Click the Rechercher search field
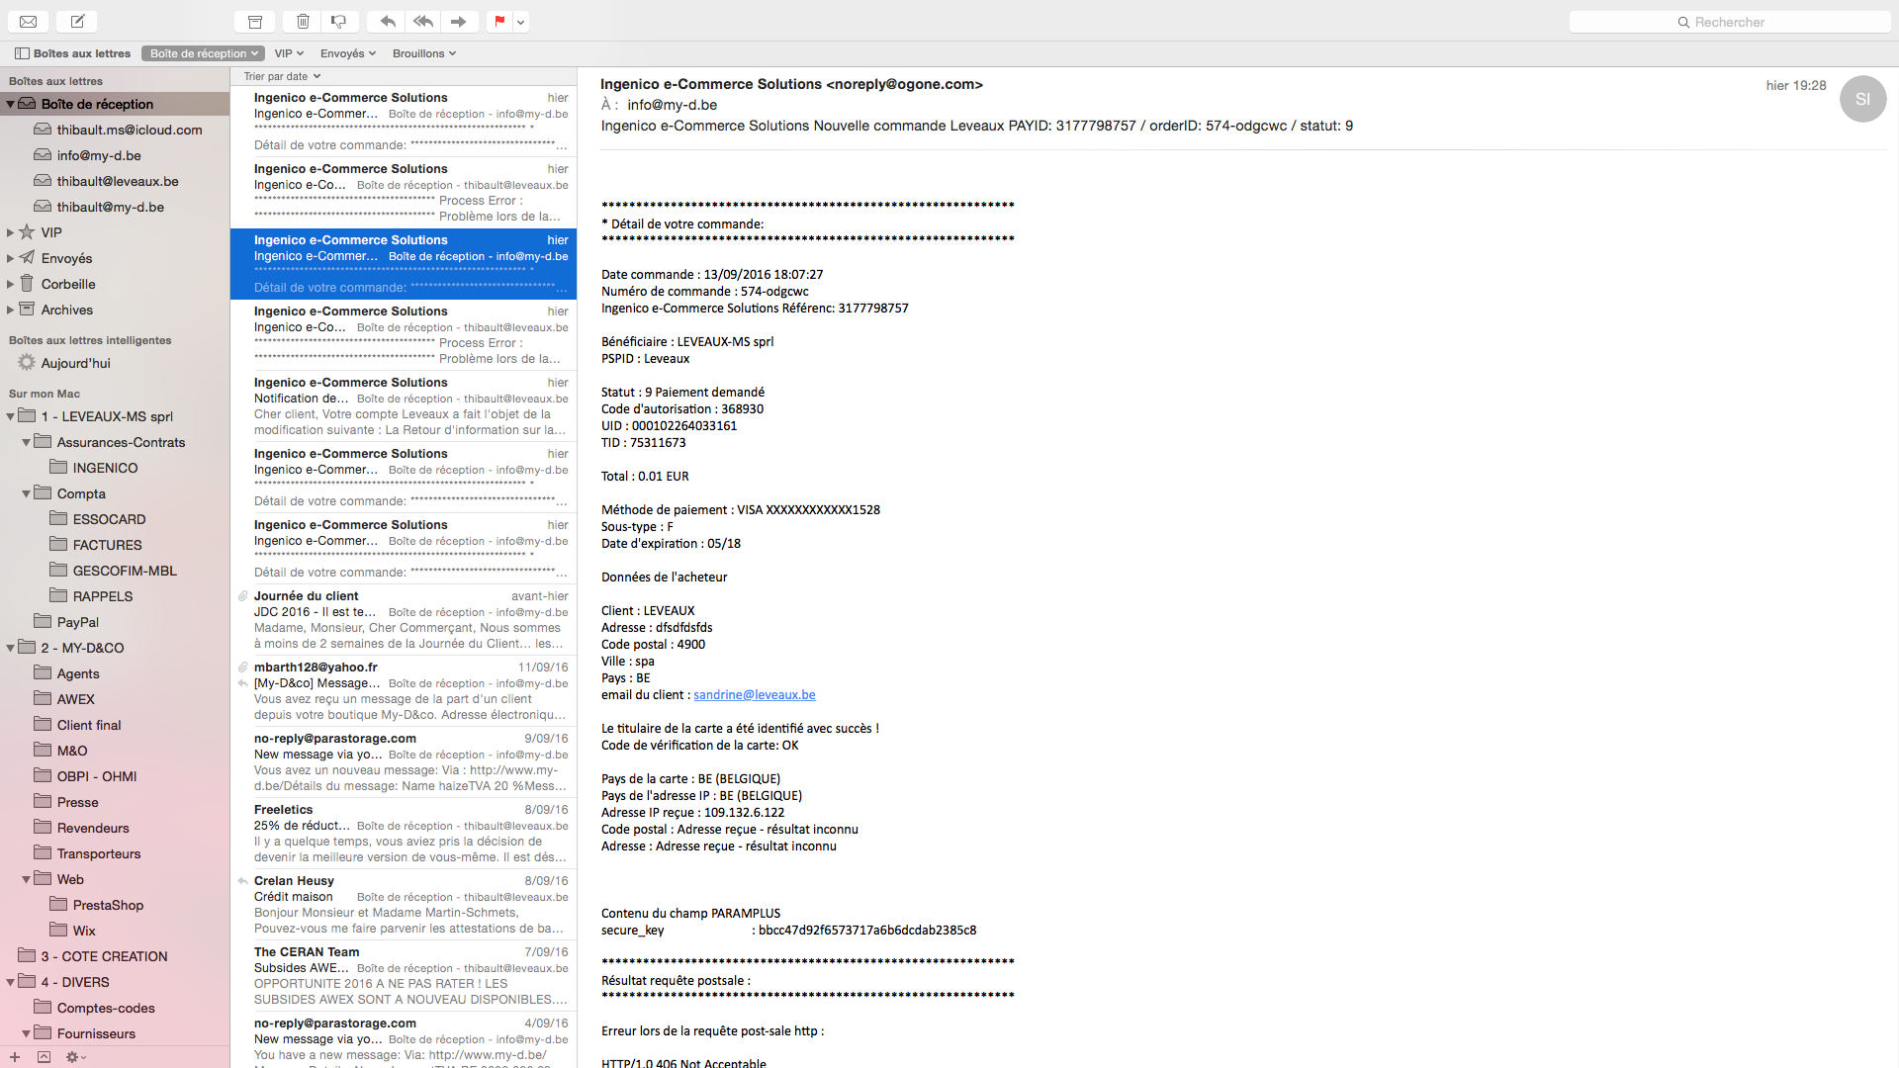The height and width of the screenshot is (1068, 1899). (x=1729, y=22)
